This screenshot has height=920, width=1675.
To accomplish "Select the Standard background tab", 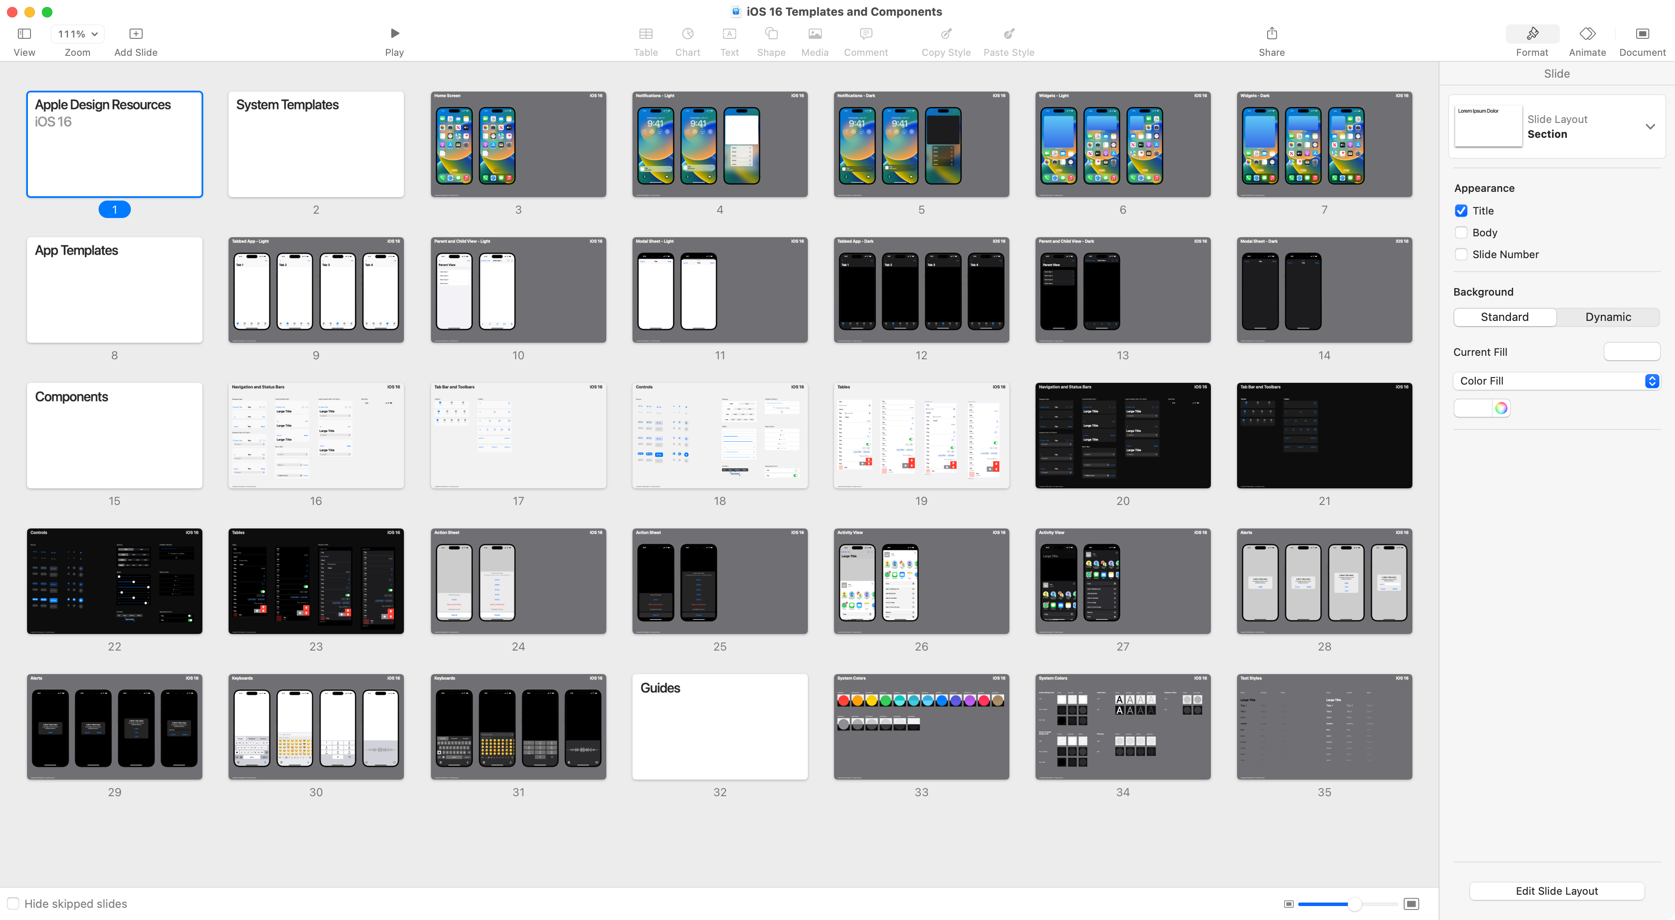I will (1504, 317).
